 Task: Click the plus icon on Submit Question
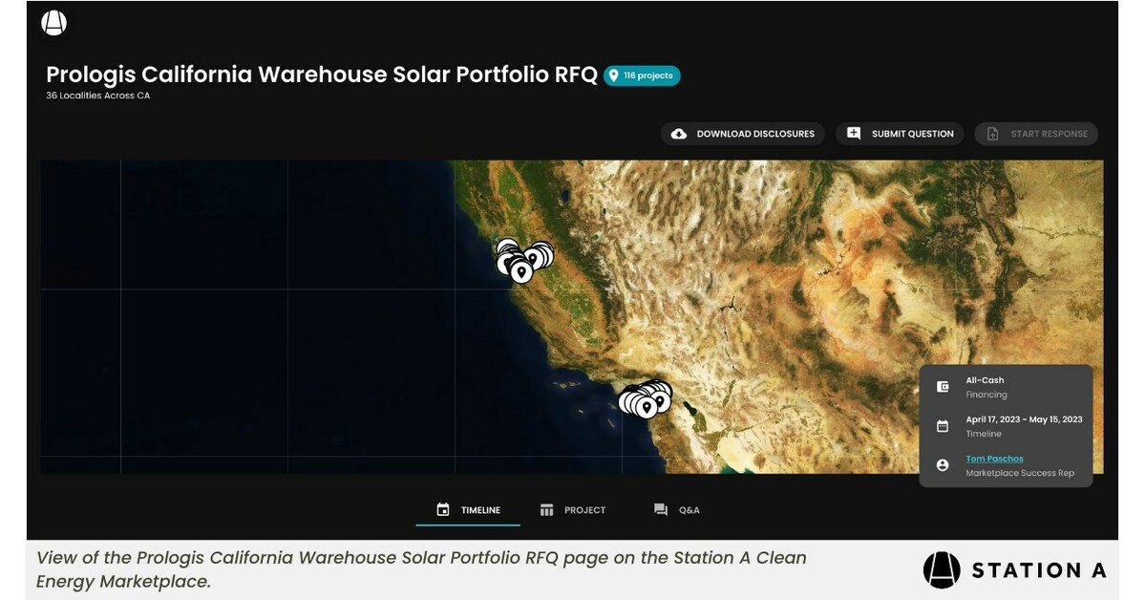(x=854, y=134)
